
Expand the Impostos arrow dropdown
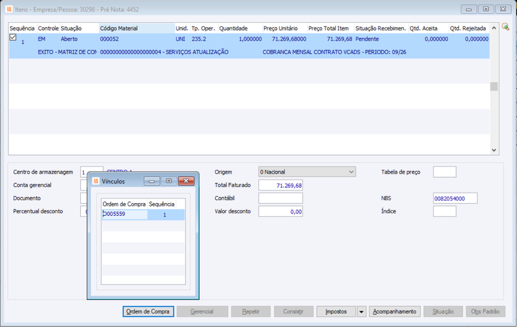pos(361,312)
